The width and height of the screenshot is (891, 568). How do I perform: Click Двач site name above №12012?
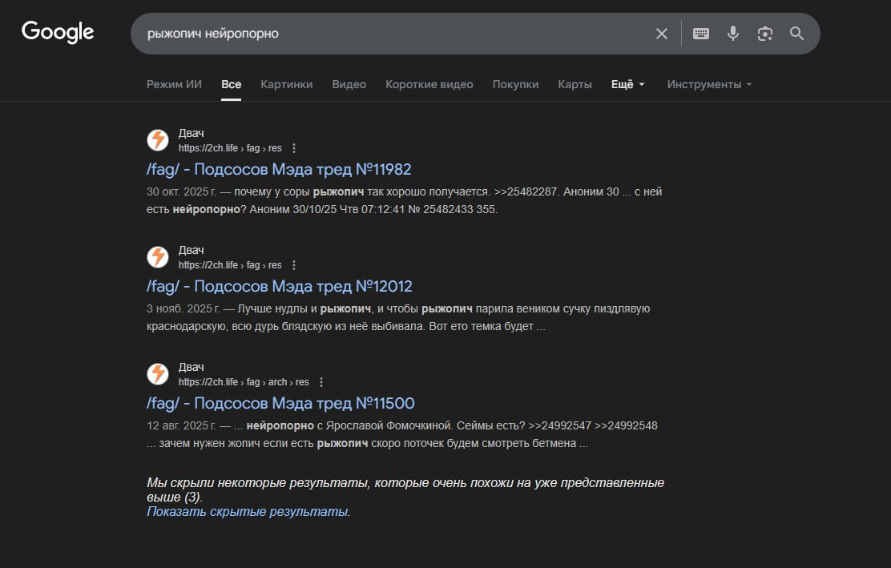point(191,251)
